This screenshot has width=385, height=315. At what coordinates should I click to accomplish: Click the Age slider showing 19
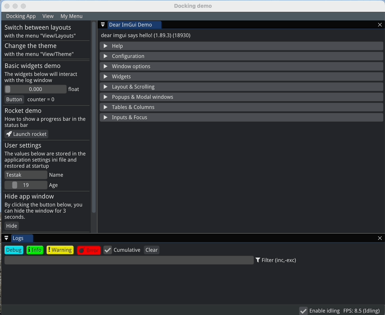[26, 185]
